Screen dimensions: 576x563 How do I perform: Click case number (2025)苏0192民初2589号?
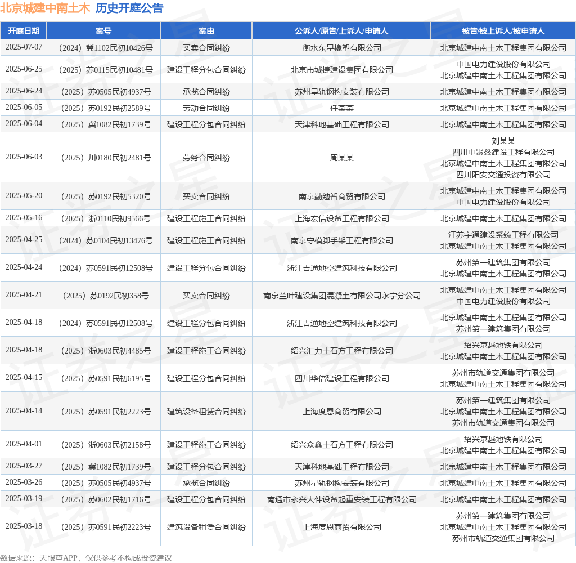click(106, 108)
